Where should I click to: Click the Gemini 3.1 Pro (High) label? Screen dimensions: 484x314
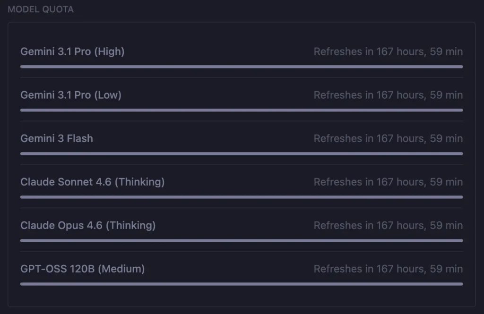coord(72,51)
